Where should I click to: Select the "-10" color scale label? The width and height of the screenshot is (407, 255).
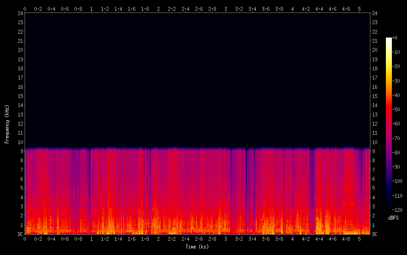click(396, 52)
